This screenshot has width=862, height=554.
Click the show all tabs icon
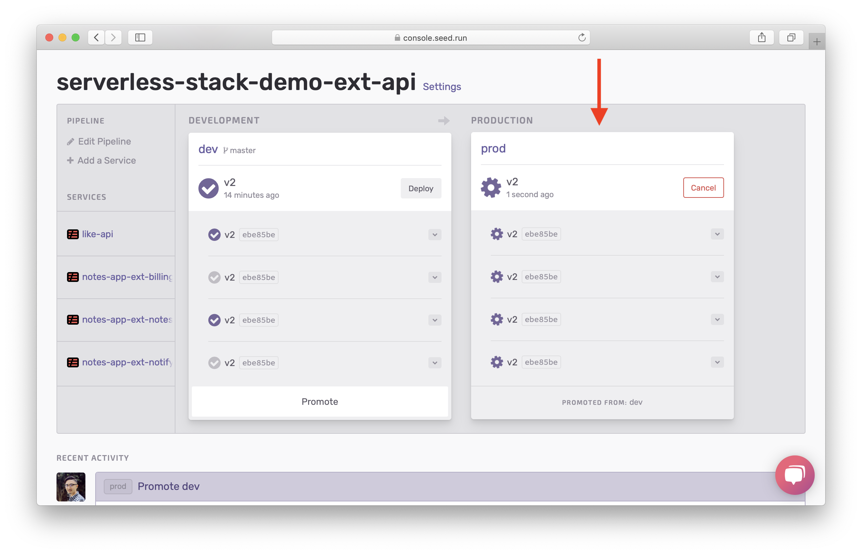791,37
